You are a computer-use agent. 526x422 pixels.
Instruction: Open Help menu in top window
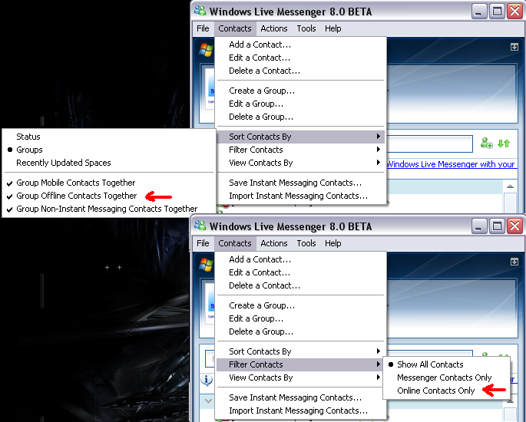click(x=332, y=28)
